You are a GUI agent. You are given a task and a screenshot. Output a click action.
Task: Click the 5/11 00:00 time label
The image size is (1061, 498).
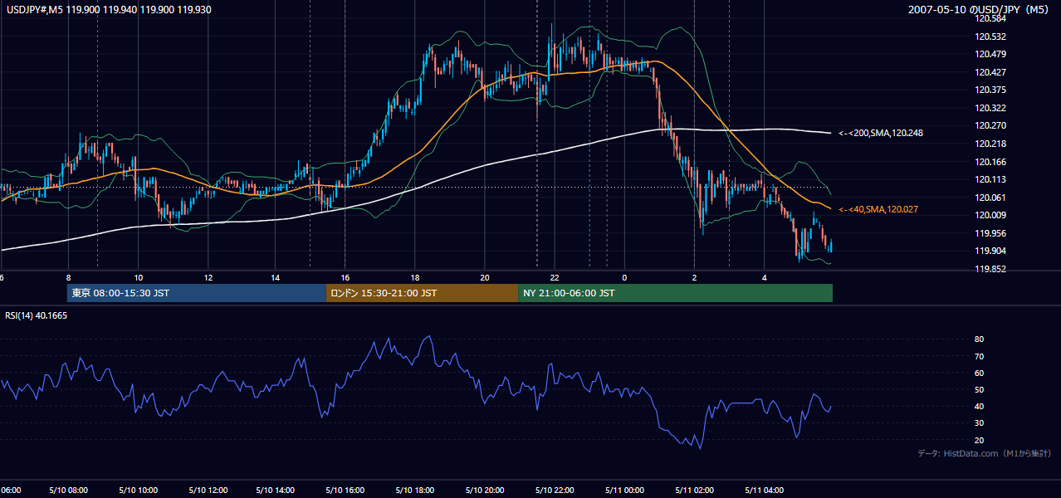(623, 490)
